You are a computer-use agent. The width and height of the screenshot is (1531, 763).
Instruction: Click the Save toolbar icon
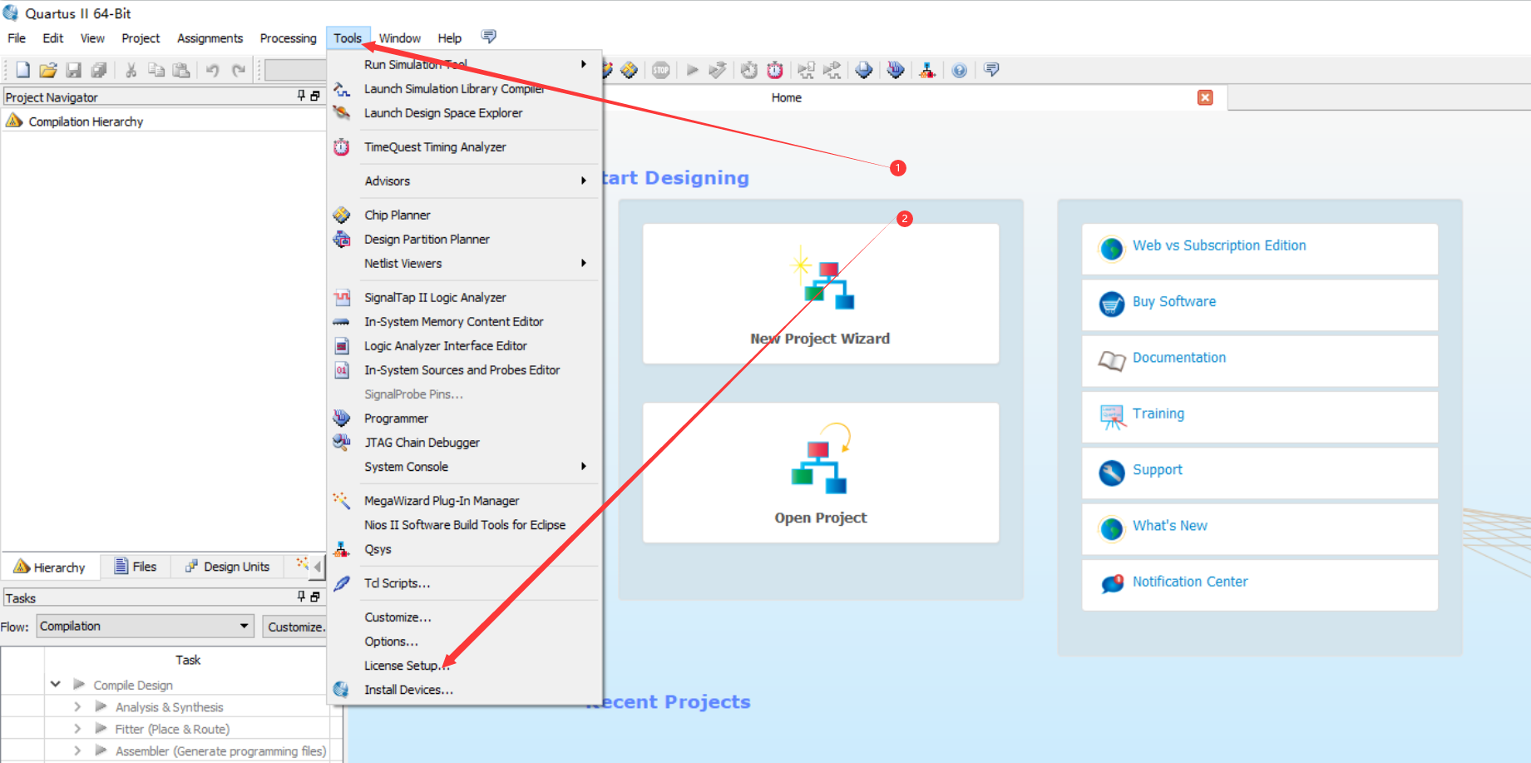[x=74, y=70]
